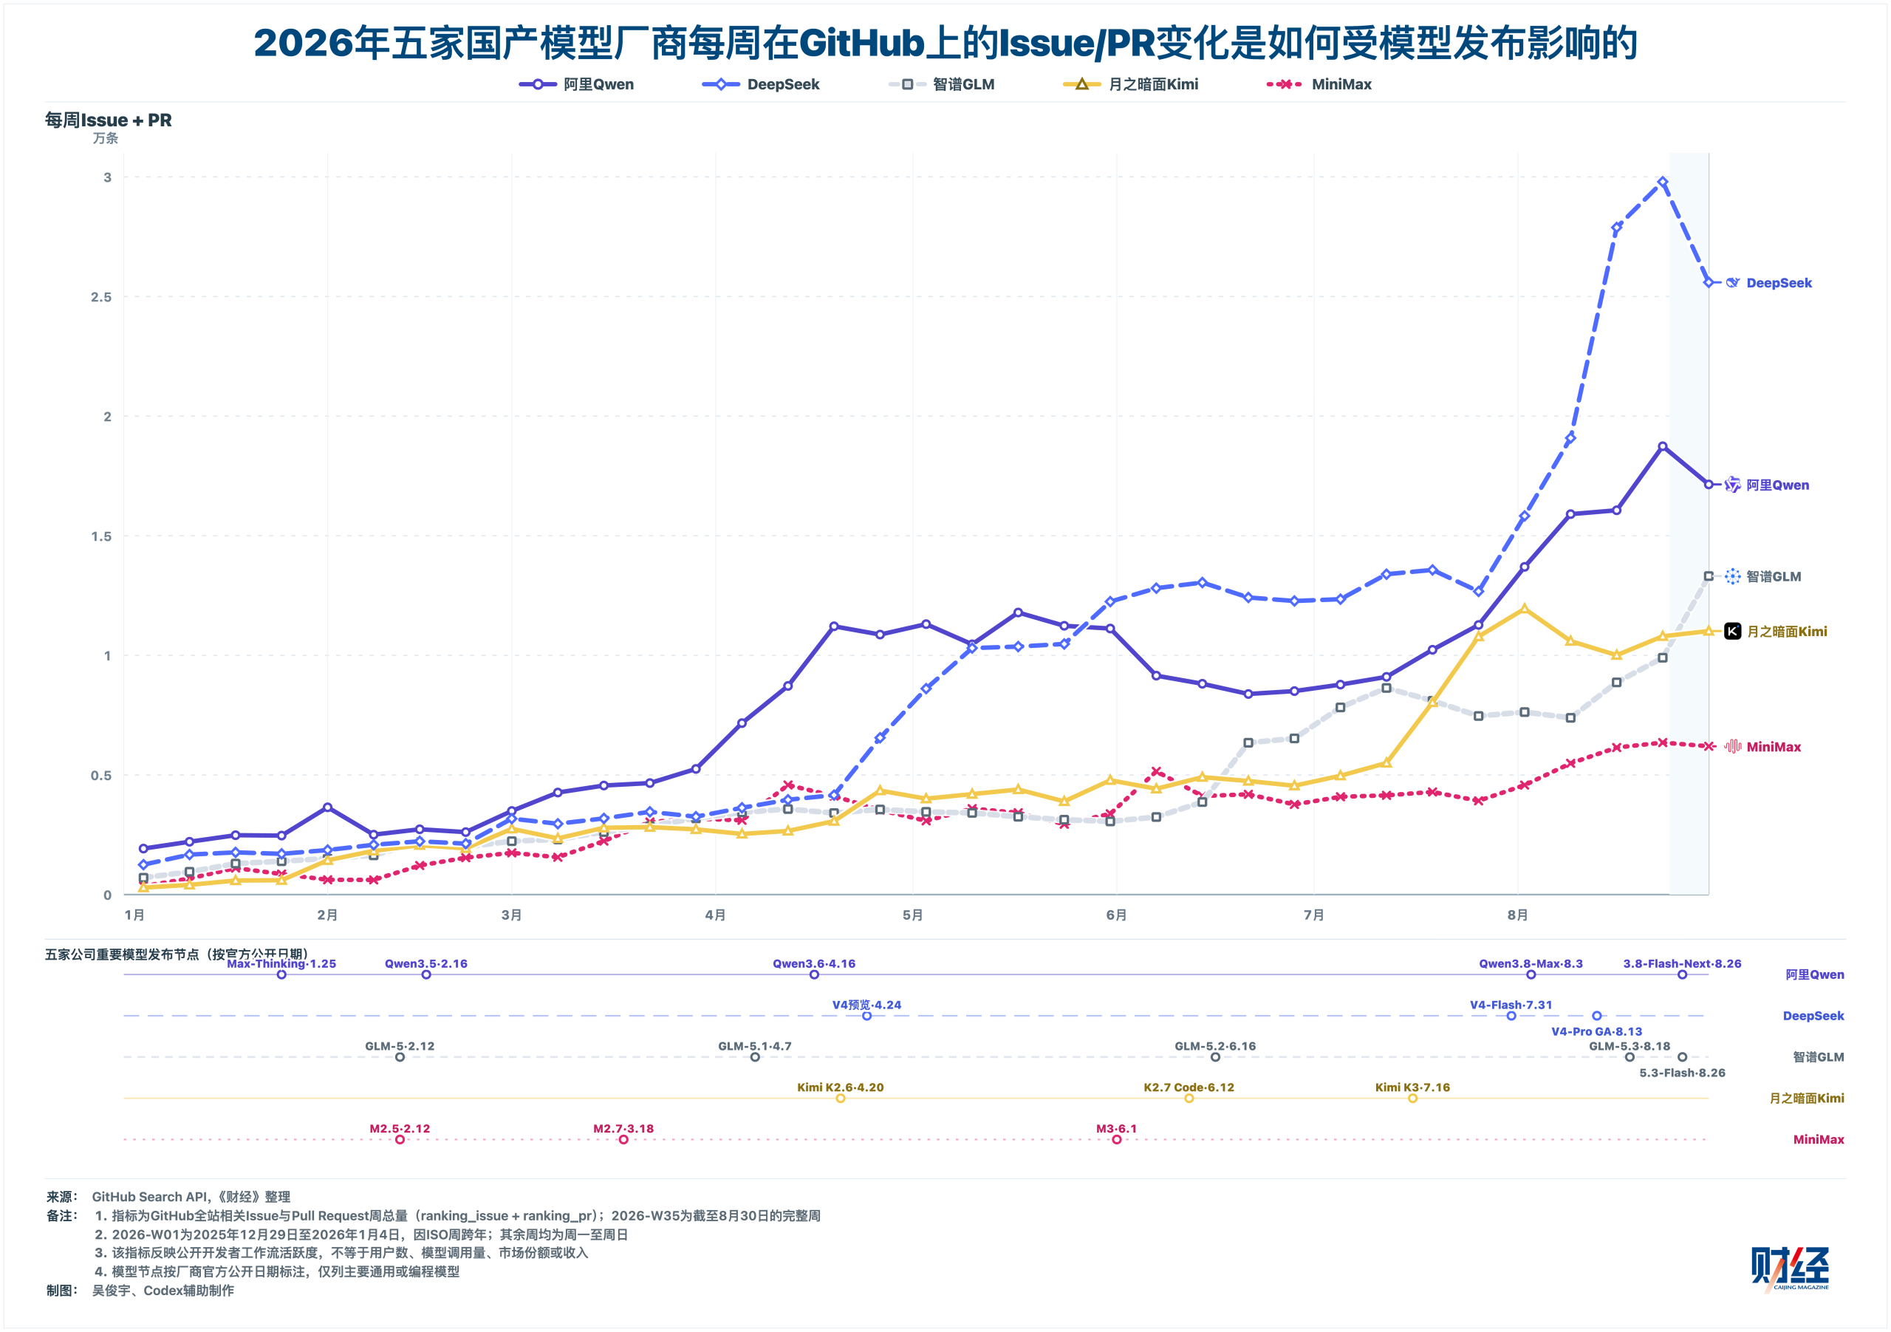Click the 2.5 tick on the vertical axis

(x=101, y=296)
